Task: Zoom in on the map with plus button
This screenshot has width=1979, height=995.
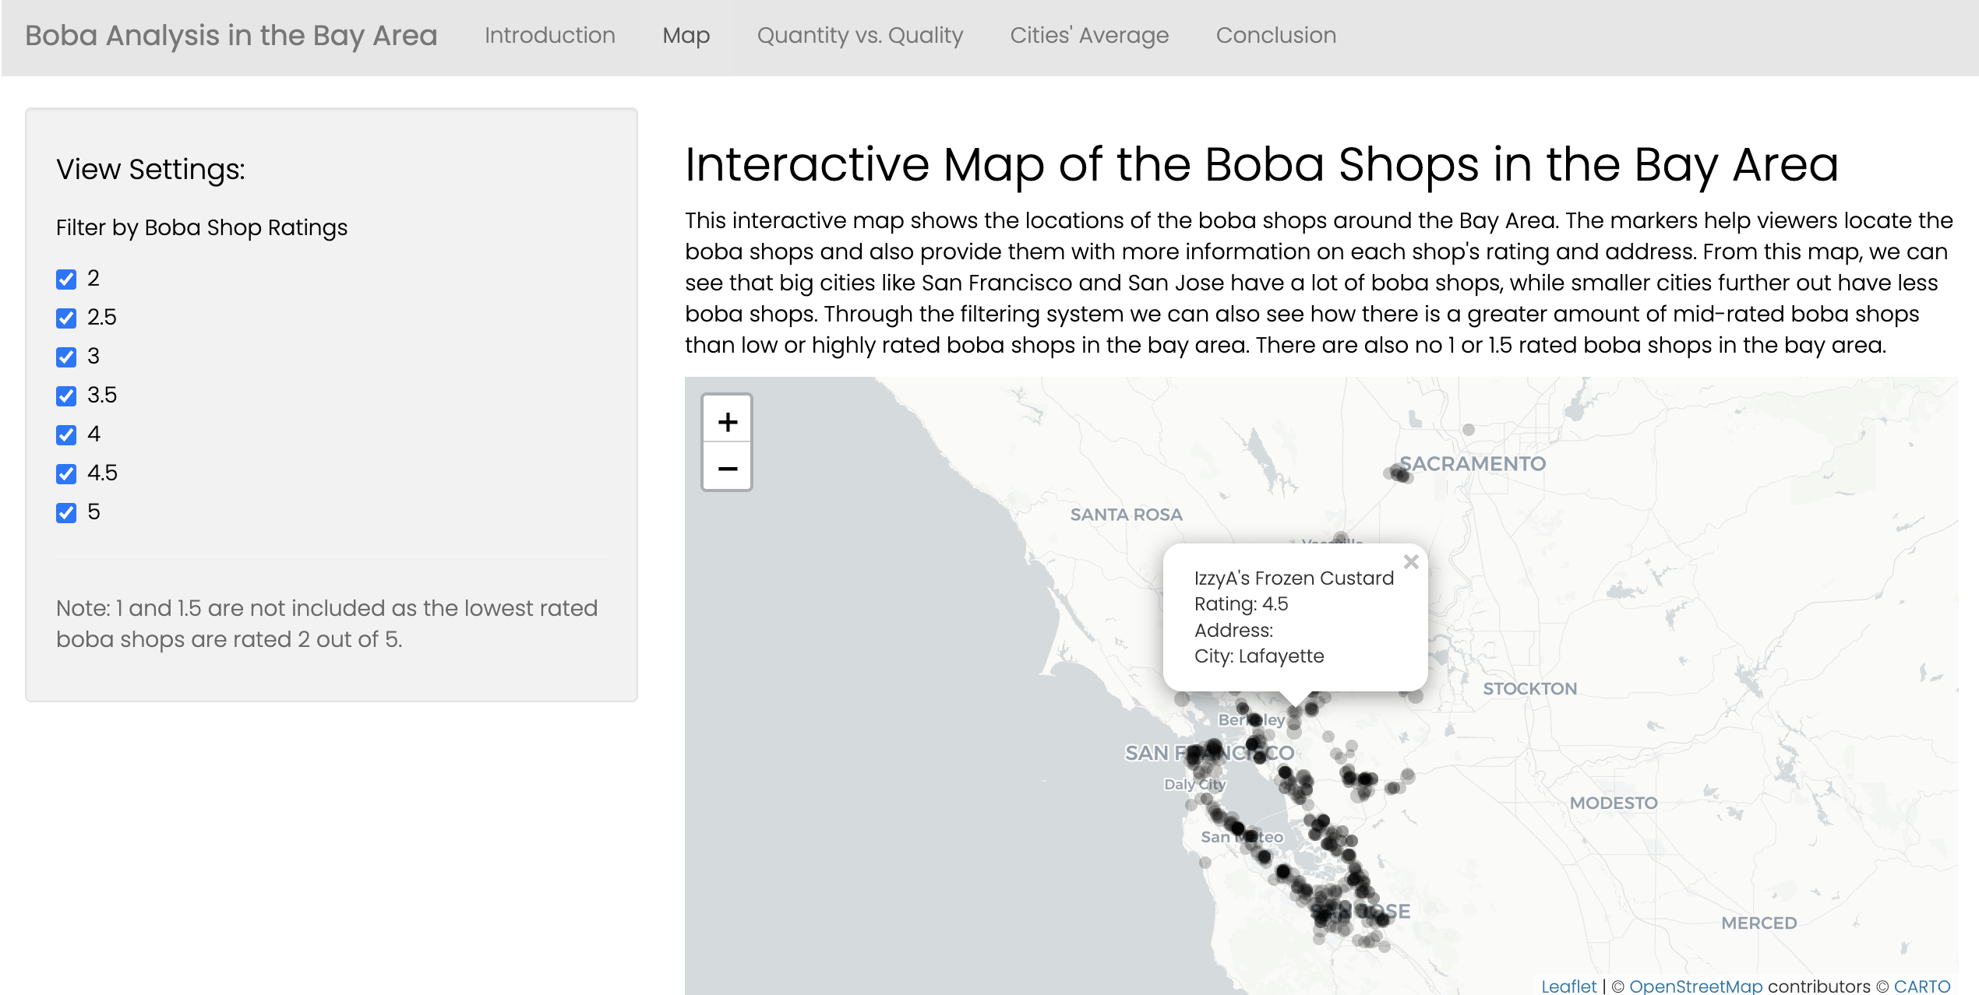Action: (727, 421)
